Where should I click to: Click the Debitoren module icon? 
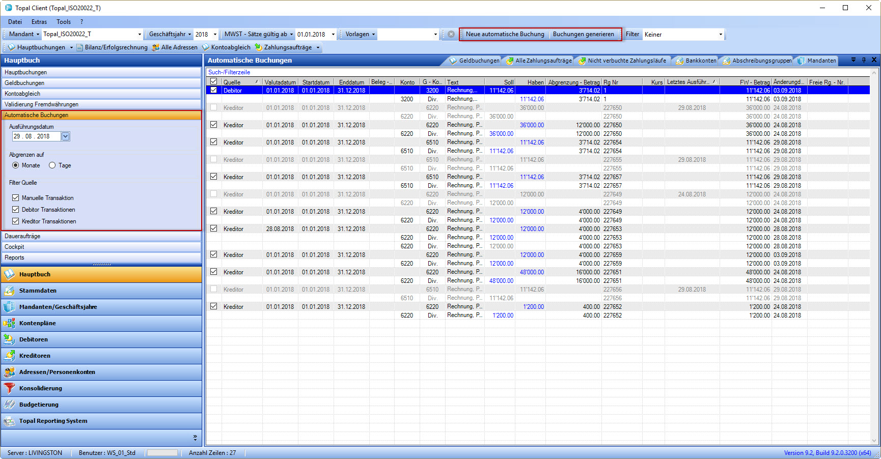(x=9, y=339)
